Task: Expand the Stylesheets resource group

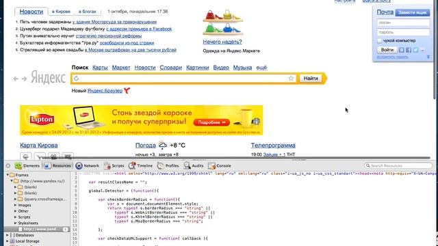Action: 15,223
